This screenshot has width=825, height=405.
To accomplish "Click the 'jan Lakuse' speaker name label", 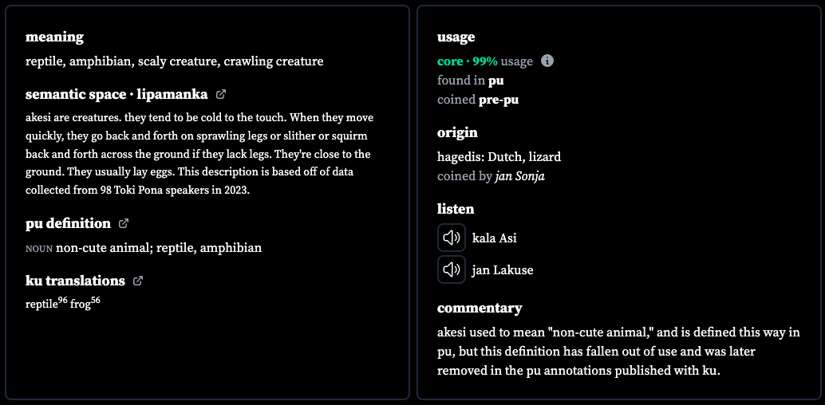I will tap(503, 270).
